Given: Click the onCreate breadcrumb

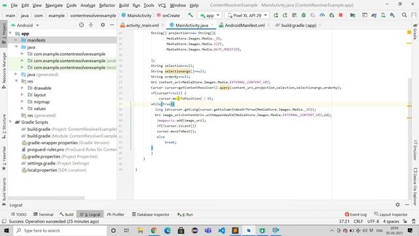Looking at the screenshot, I should click(x=168, y=16).
